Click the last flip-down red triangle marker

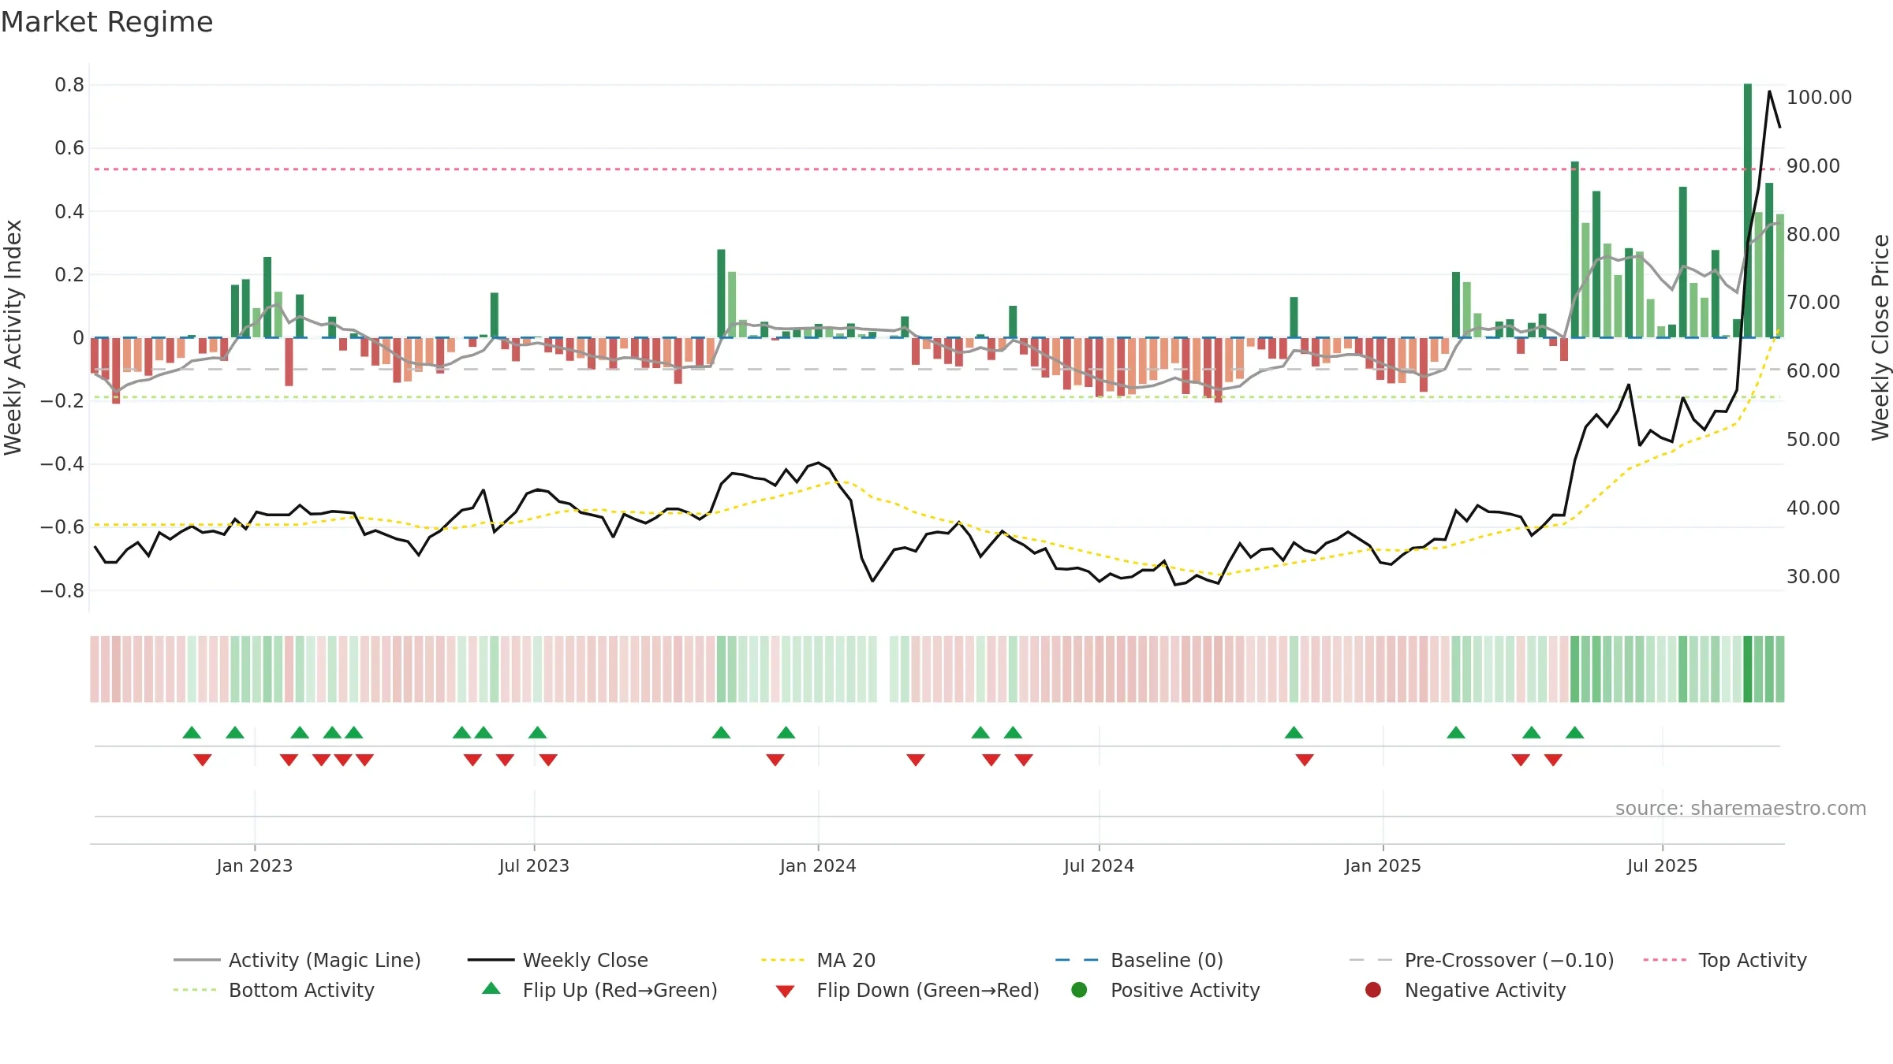pos(1553,760)
